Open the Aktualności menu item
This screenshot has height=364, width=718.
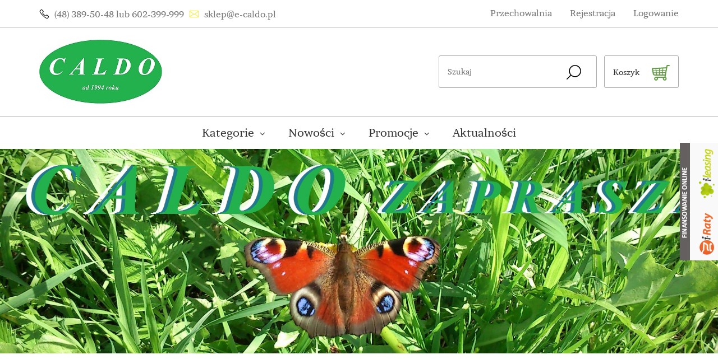point(484,133)
